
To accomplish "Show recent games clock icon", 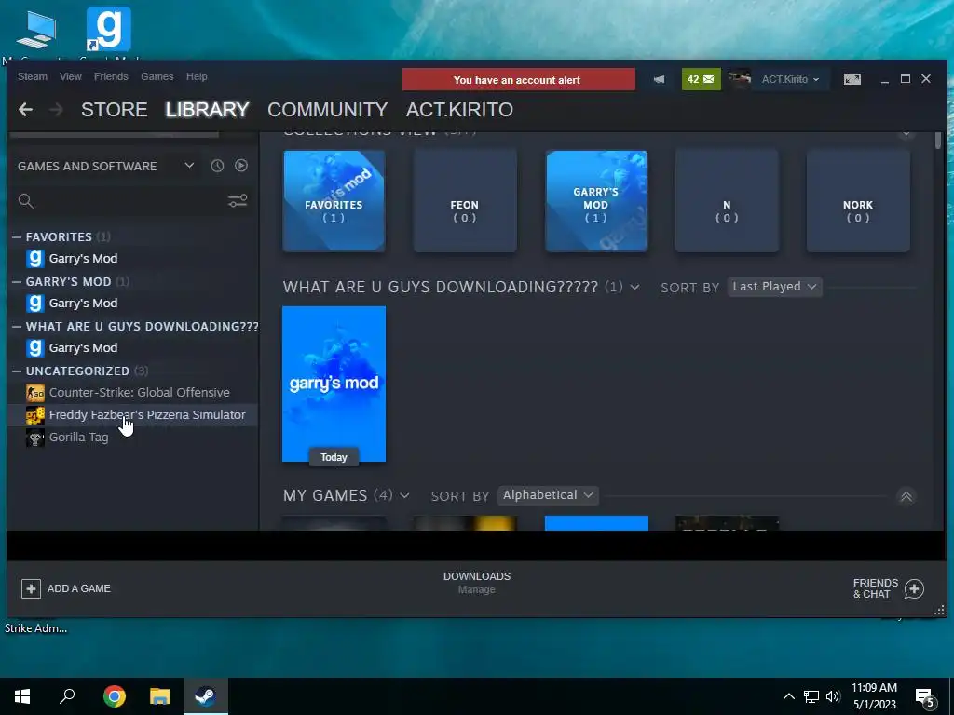I will pos(217,166).
